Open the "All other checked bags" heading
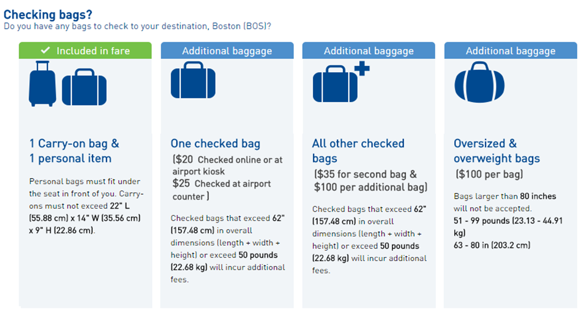The width and height of the screenshot is (580, 309). coord(358,151)
